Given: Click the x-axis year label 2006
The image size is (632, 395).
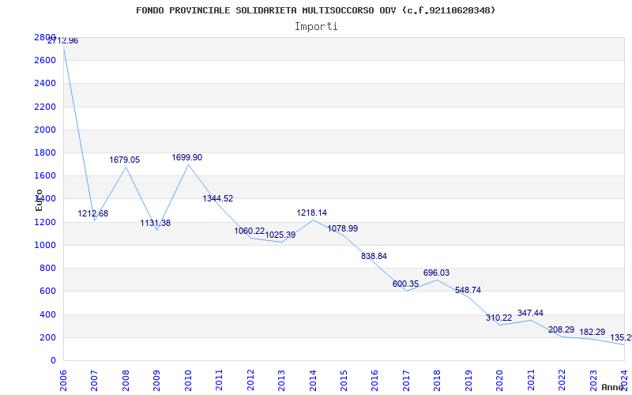Looking at the screenshot, I should coord(63,381).
